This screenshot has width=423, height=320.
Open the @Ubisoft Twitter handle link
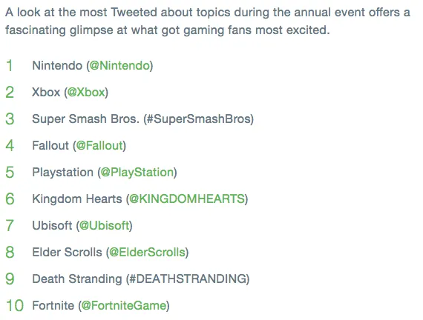[x=105, y=225]
